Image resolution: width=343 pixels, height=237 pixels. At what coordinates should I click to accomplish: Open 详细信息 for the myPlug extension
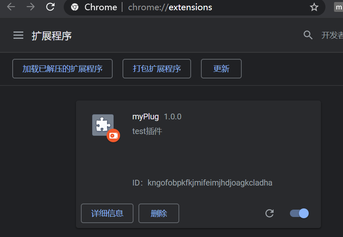(x=107, y=213)
